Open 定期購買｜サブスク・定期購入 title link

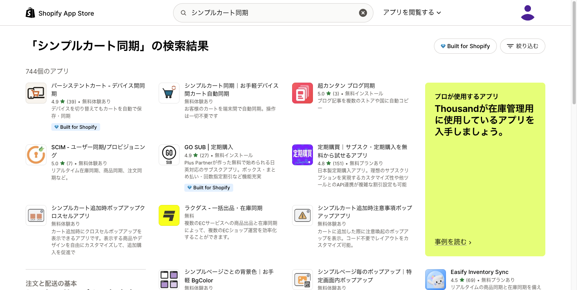pos(362,151)
